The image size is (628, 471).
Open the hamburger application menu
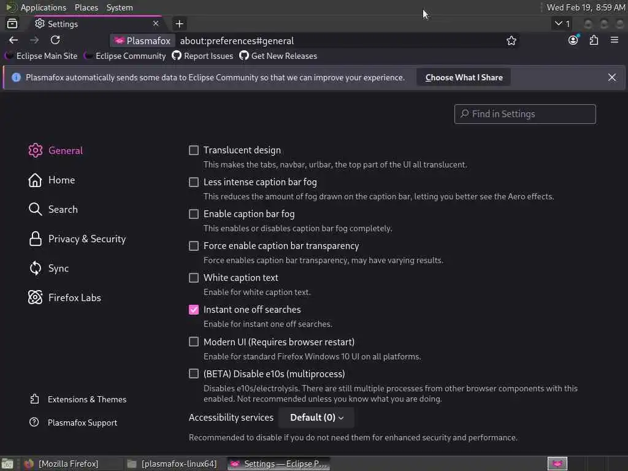pyautogui.click(x=615, y=40)
